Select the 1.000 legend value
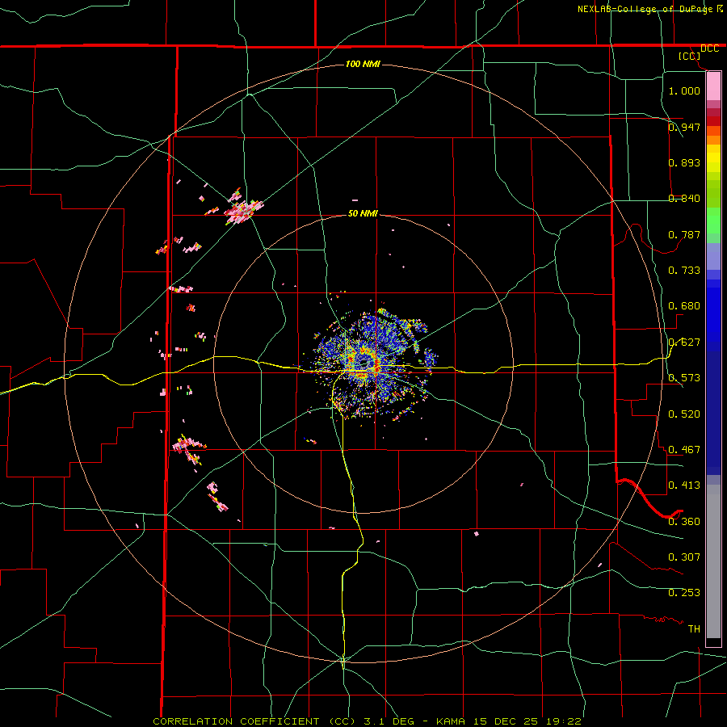This screenshot has height=727, width=727. coord(684,90)
